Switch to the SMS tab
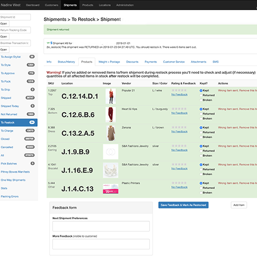The height and width of the screenshot is (262, 257). tap(215, 62)
